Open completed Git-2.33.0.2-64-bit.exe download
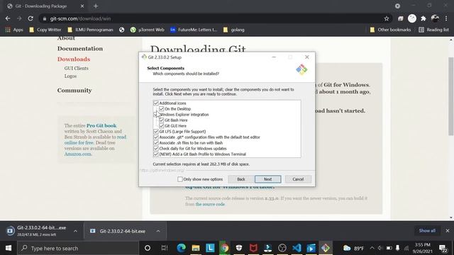The height and width of the screenshot is (255, 454). [122, 231]
